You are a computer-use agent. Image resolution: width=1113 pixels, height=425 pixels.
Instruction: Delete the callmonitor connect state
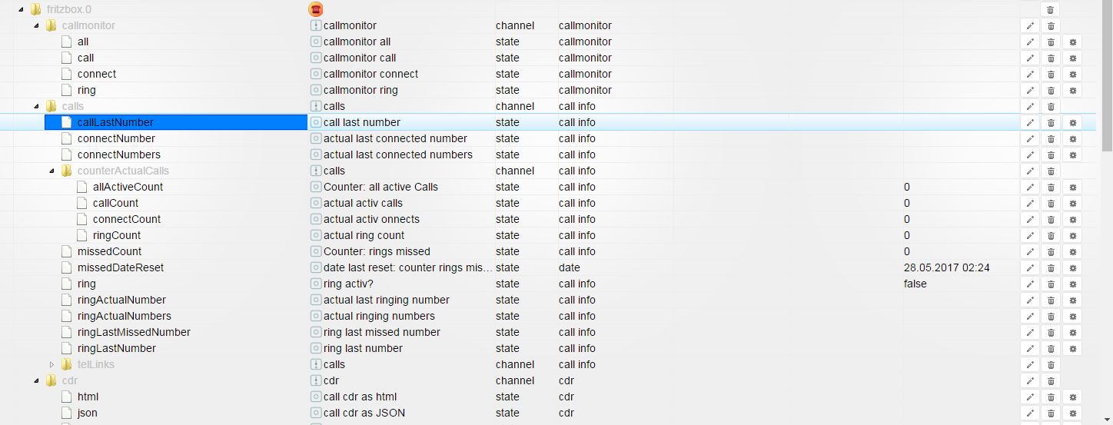1050,74
